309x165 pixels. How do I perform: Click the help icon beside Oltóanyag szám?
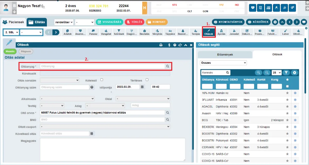[92, 87]
